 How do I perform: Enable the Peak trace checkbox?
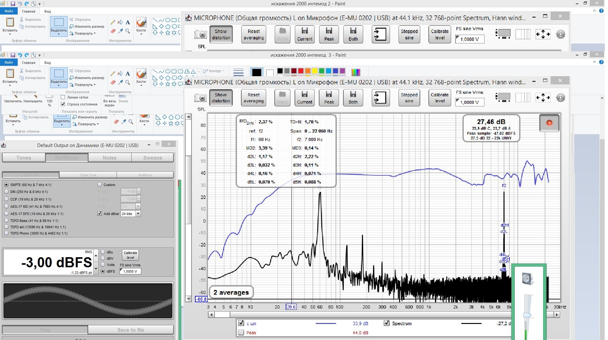[241, 332]
